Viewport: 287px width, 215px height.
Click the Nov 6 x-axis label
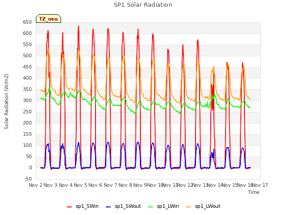coord(96,185)
